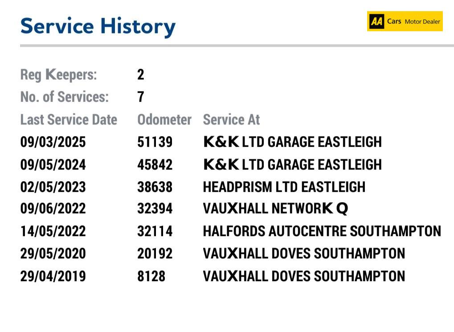
Task: Select the Reg Keepers label
Action: click(x=58, y=75)
